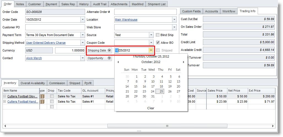Open the Shipment List tab

[157, 4]
